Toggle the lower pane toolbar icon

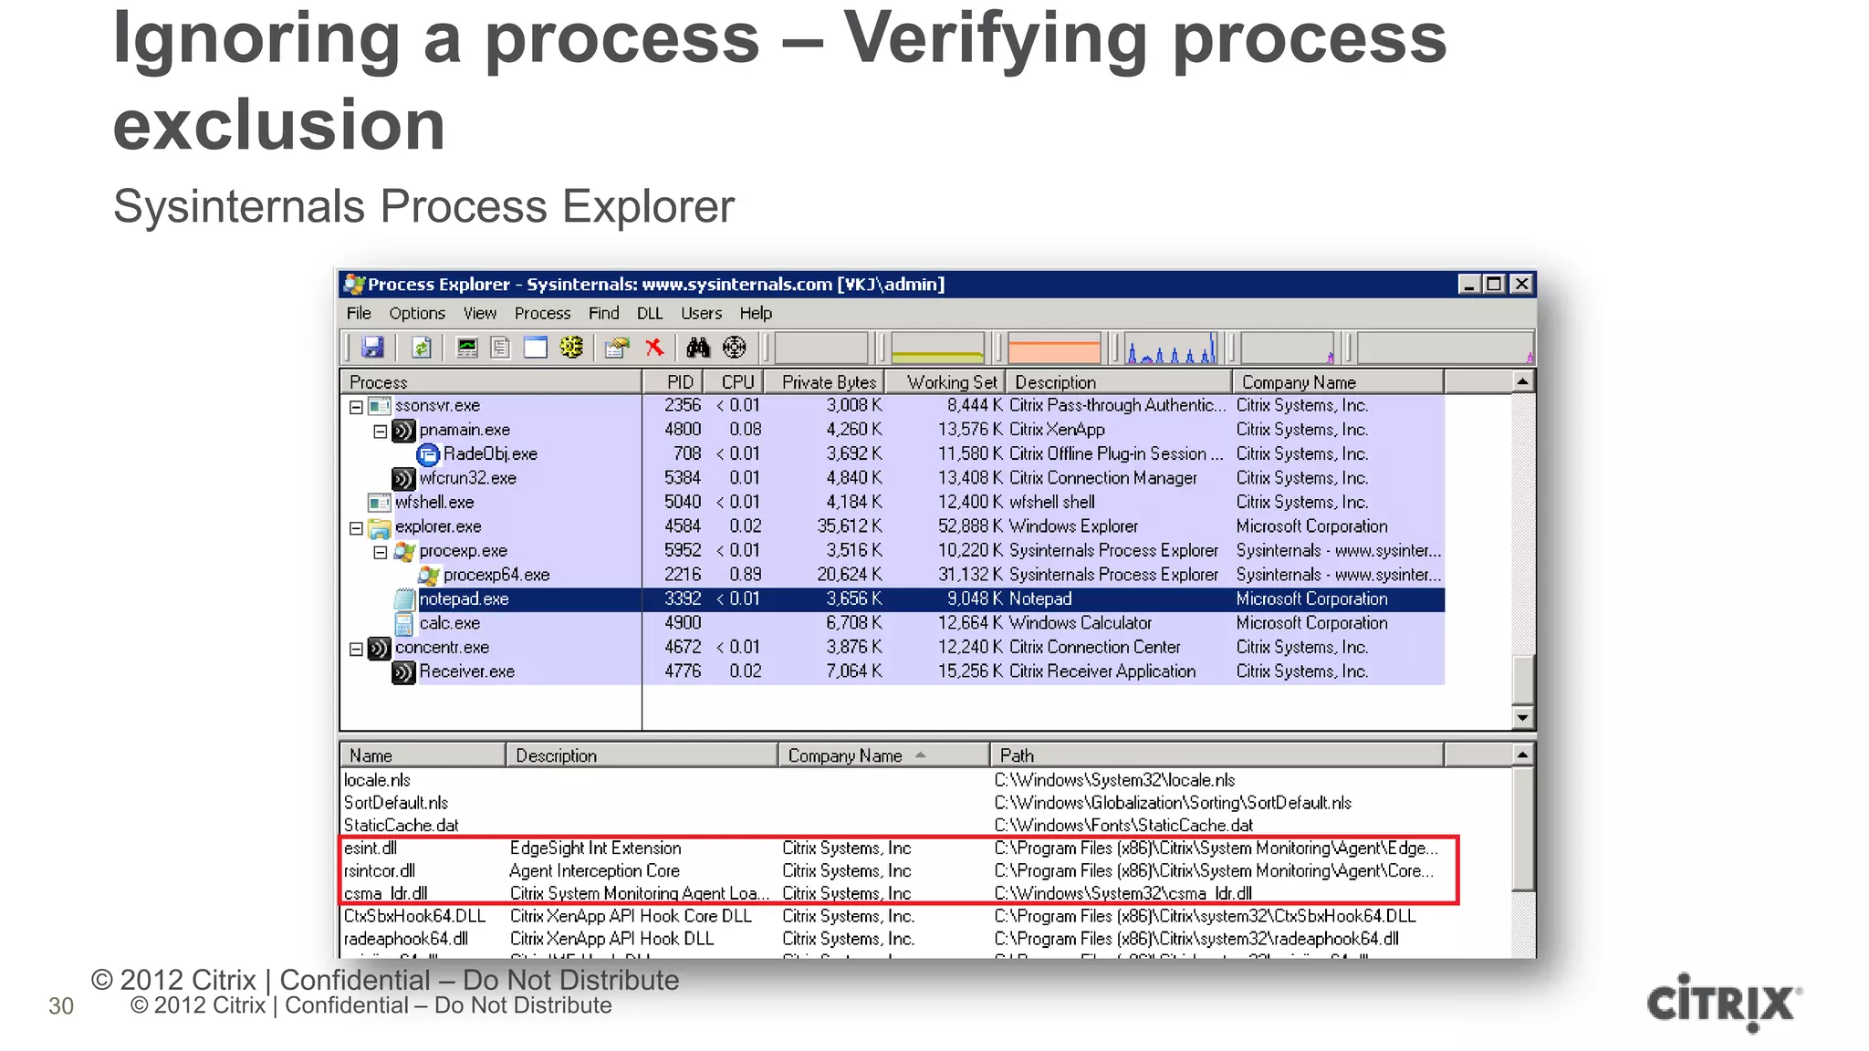(x=536, y=348)
